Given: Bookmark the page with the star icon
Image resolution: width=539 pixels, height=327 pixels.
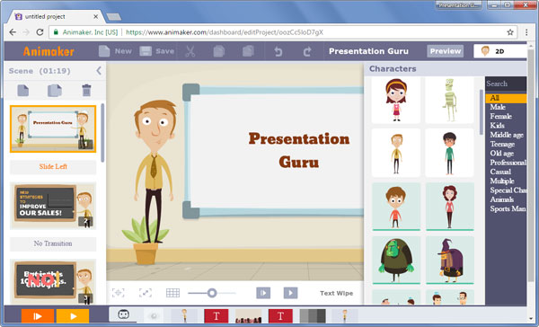Looking at the screenshot, I should 510,32.
